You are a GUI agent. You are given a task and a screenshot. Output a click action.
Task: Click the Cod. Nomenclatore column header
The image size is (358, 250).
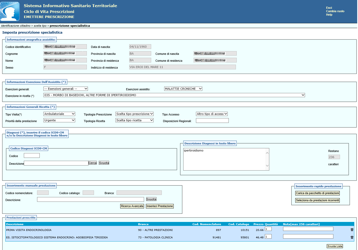click(x=207, y=224)
